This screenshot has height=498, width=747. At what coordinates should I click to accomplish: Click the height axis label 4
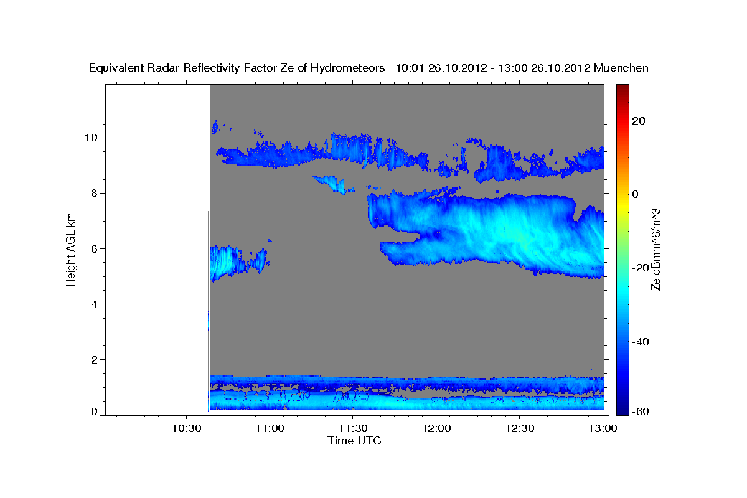point(95,304)
